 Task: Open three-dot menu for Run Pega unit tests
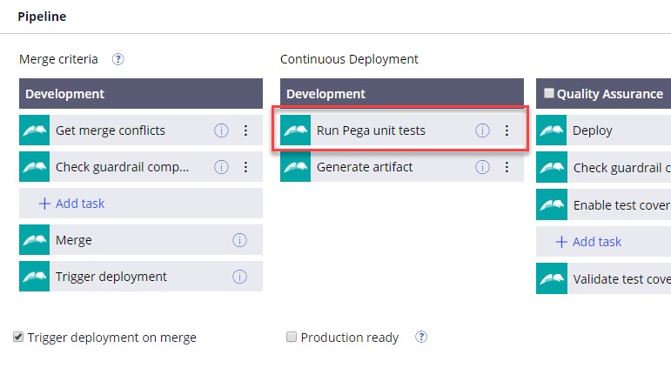pyautogui.click(x=507, y=130)
